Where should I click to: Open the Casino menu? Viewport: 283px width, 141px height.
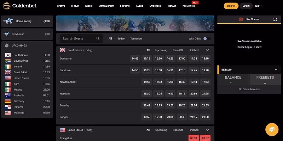(140, 6)
